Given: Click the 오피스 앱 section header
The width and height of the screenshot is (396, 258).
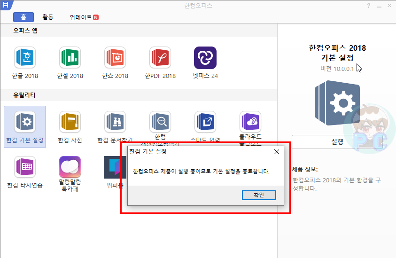Looking at the screenshot, I should (x=25, y=31).
